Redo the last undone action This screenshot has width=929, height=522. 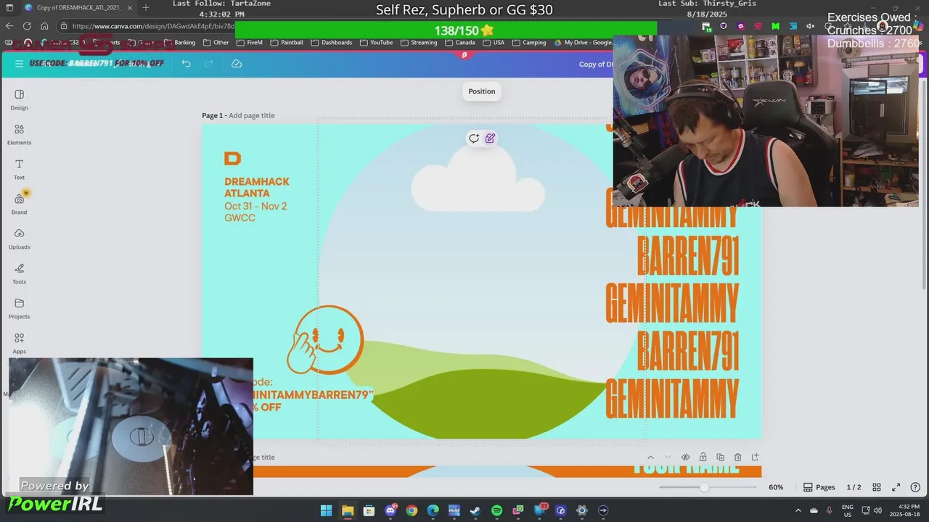tap(209, 64)
